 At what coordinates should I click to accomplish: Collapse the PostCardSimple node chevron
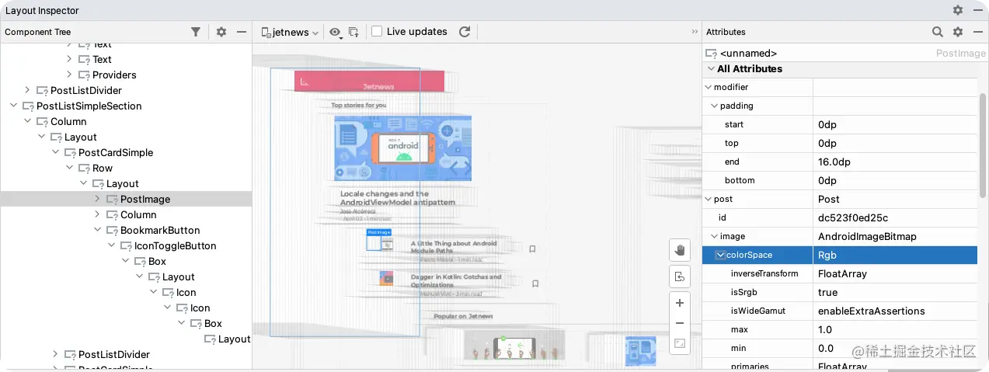coord(55,152)
